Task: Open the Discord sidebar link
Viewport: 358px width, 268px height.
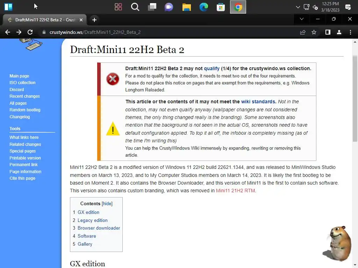Action: pyautogui.click(x=17, y=90)
